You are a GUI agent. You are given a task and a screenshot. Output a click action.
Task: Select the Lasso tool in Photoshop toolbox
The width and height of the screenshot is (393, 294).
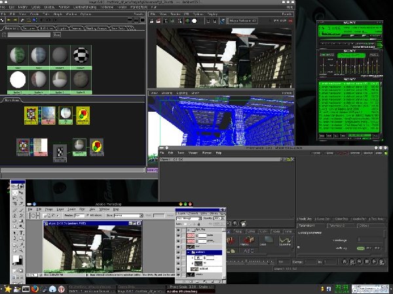tap(15, 198)
